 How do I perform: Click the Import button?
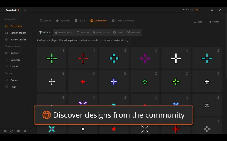(214, 22)
